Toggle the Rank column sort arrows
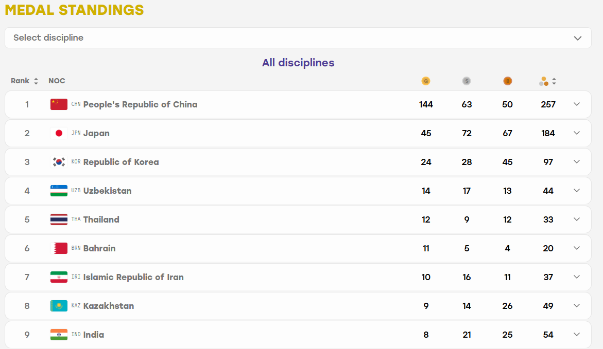This screenshot has height=349, width=603. 36,81
